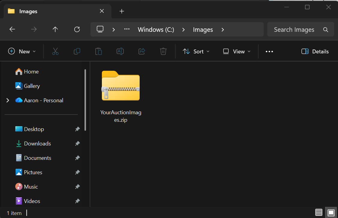Click the forward navigation arrow
The height and width of the screenshot is (218, 338).
34,29
